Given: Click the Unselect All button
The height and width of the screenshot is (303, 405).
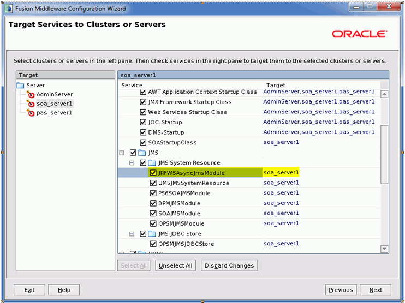Looking at the screenshot, I should pyautogui.click(x=175, y=265).
